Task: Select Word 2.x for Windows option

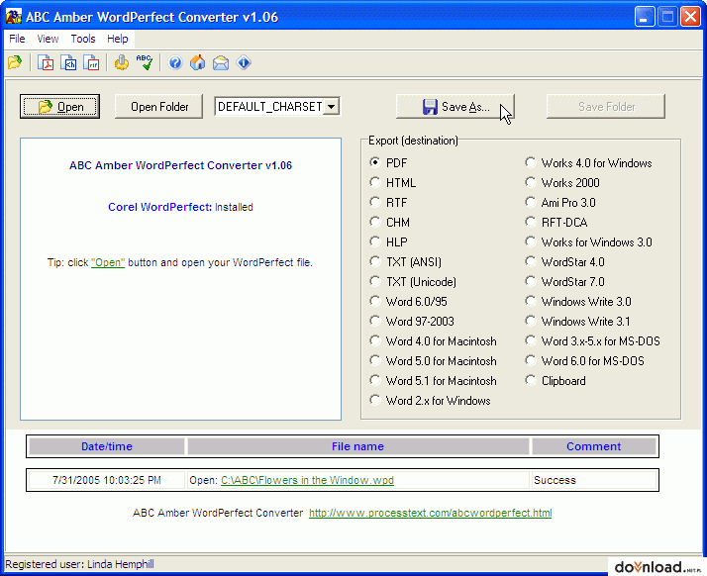Action: coord(430,401)
